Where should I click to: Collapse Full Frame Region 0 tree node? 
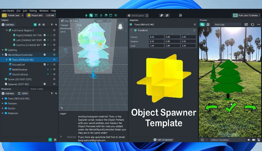pos(7,30)
